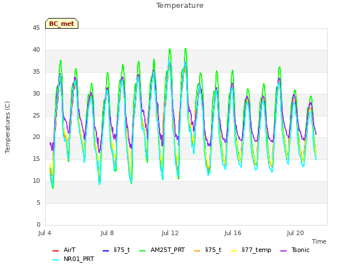Click the 0 y-axis tick label

click(x=38, y=224)
